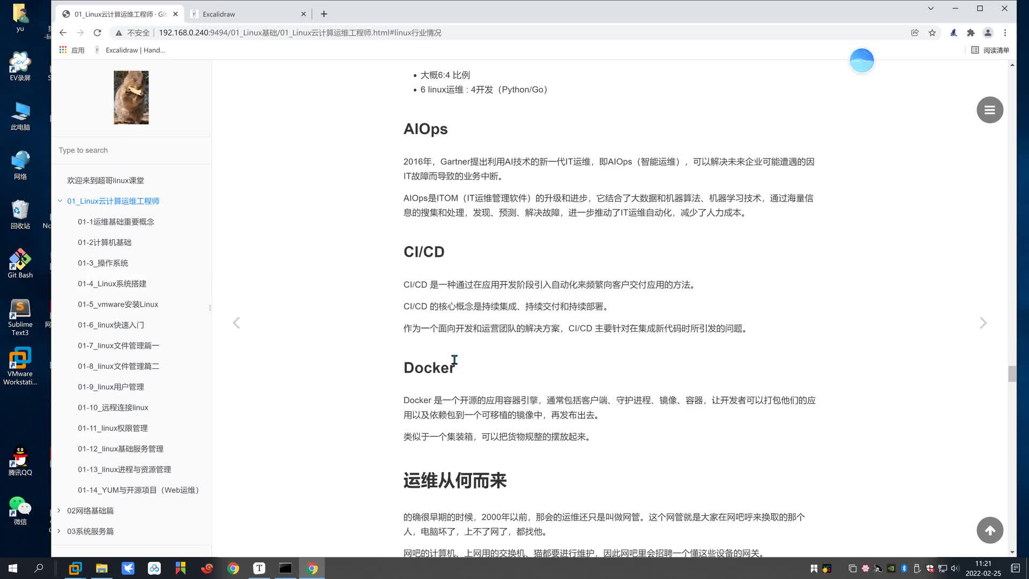This screenshot has height=579, width=1029.
Task: Click the share page icon in address bar
Action: (915, 33)
